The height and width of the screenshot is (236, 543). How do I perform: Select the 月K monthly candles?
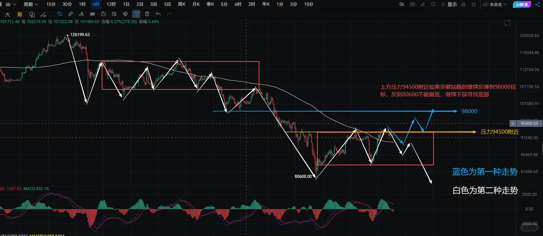[x=196, y=4]
